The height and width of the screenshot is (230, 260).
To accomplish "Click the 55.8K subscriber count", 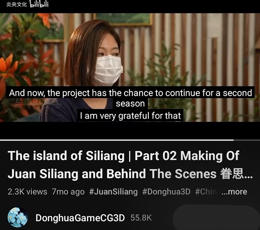I will 141,218.
